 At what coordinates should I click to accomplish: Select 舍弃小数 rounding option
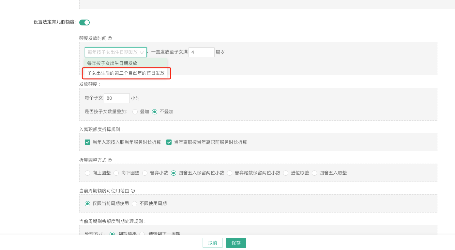tap(145, 173)
